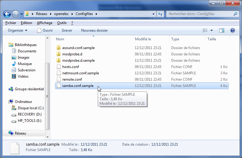The height and width of the screenshot is (158, 242).
Task: Open the Organiser dropdown
Action: click(x=18, y=30)
